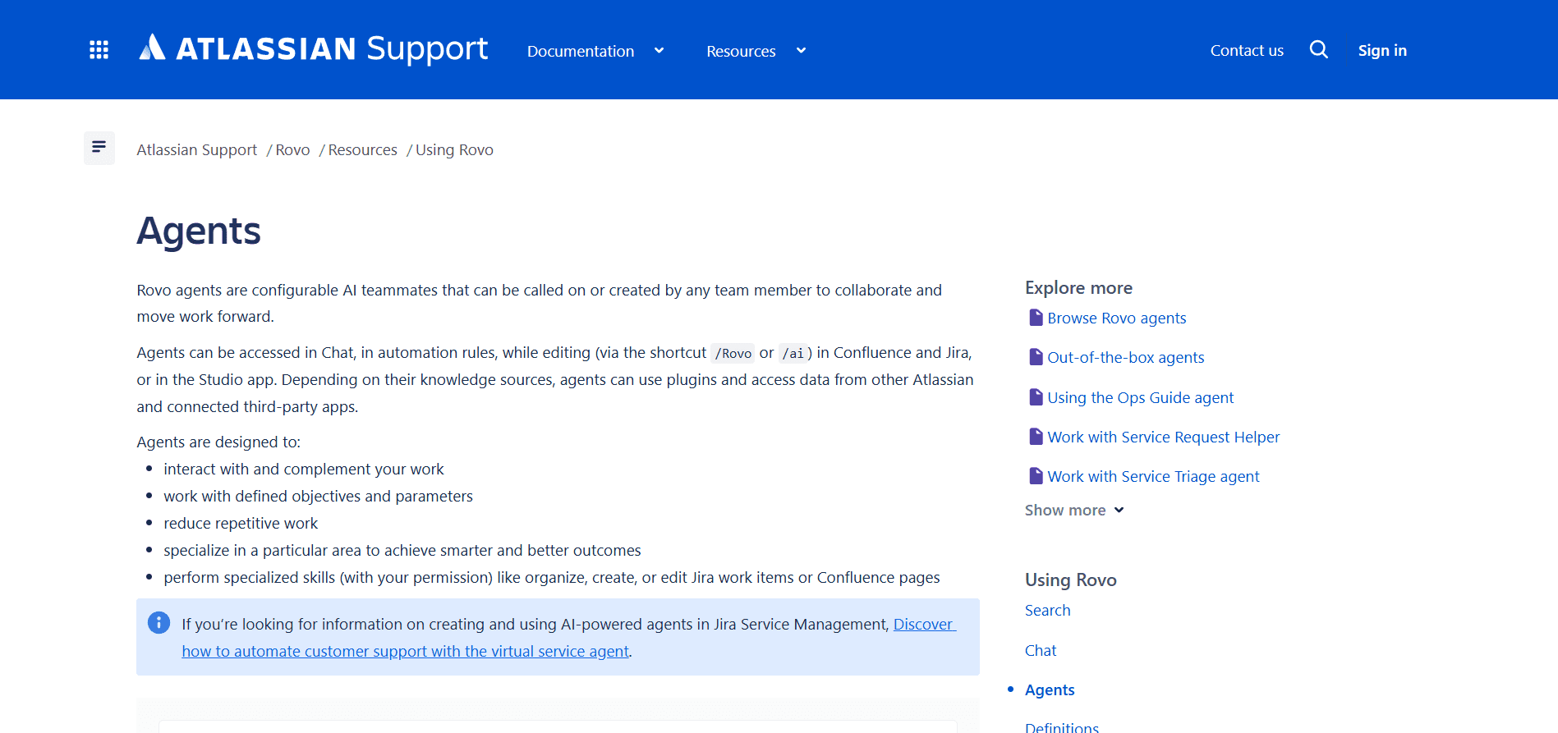The width and height of the screenshot is (1558, 733).
Task: Expand the Documentation dropdown menu
Action: point(595,51)
